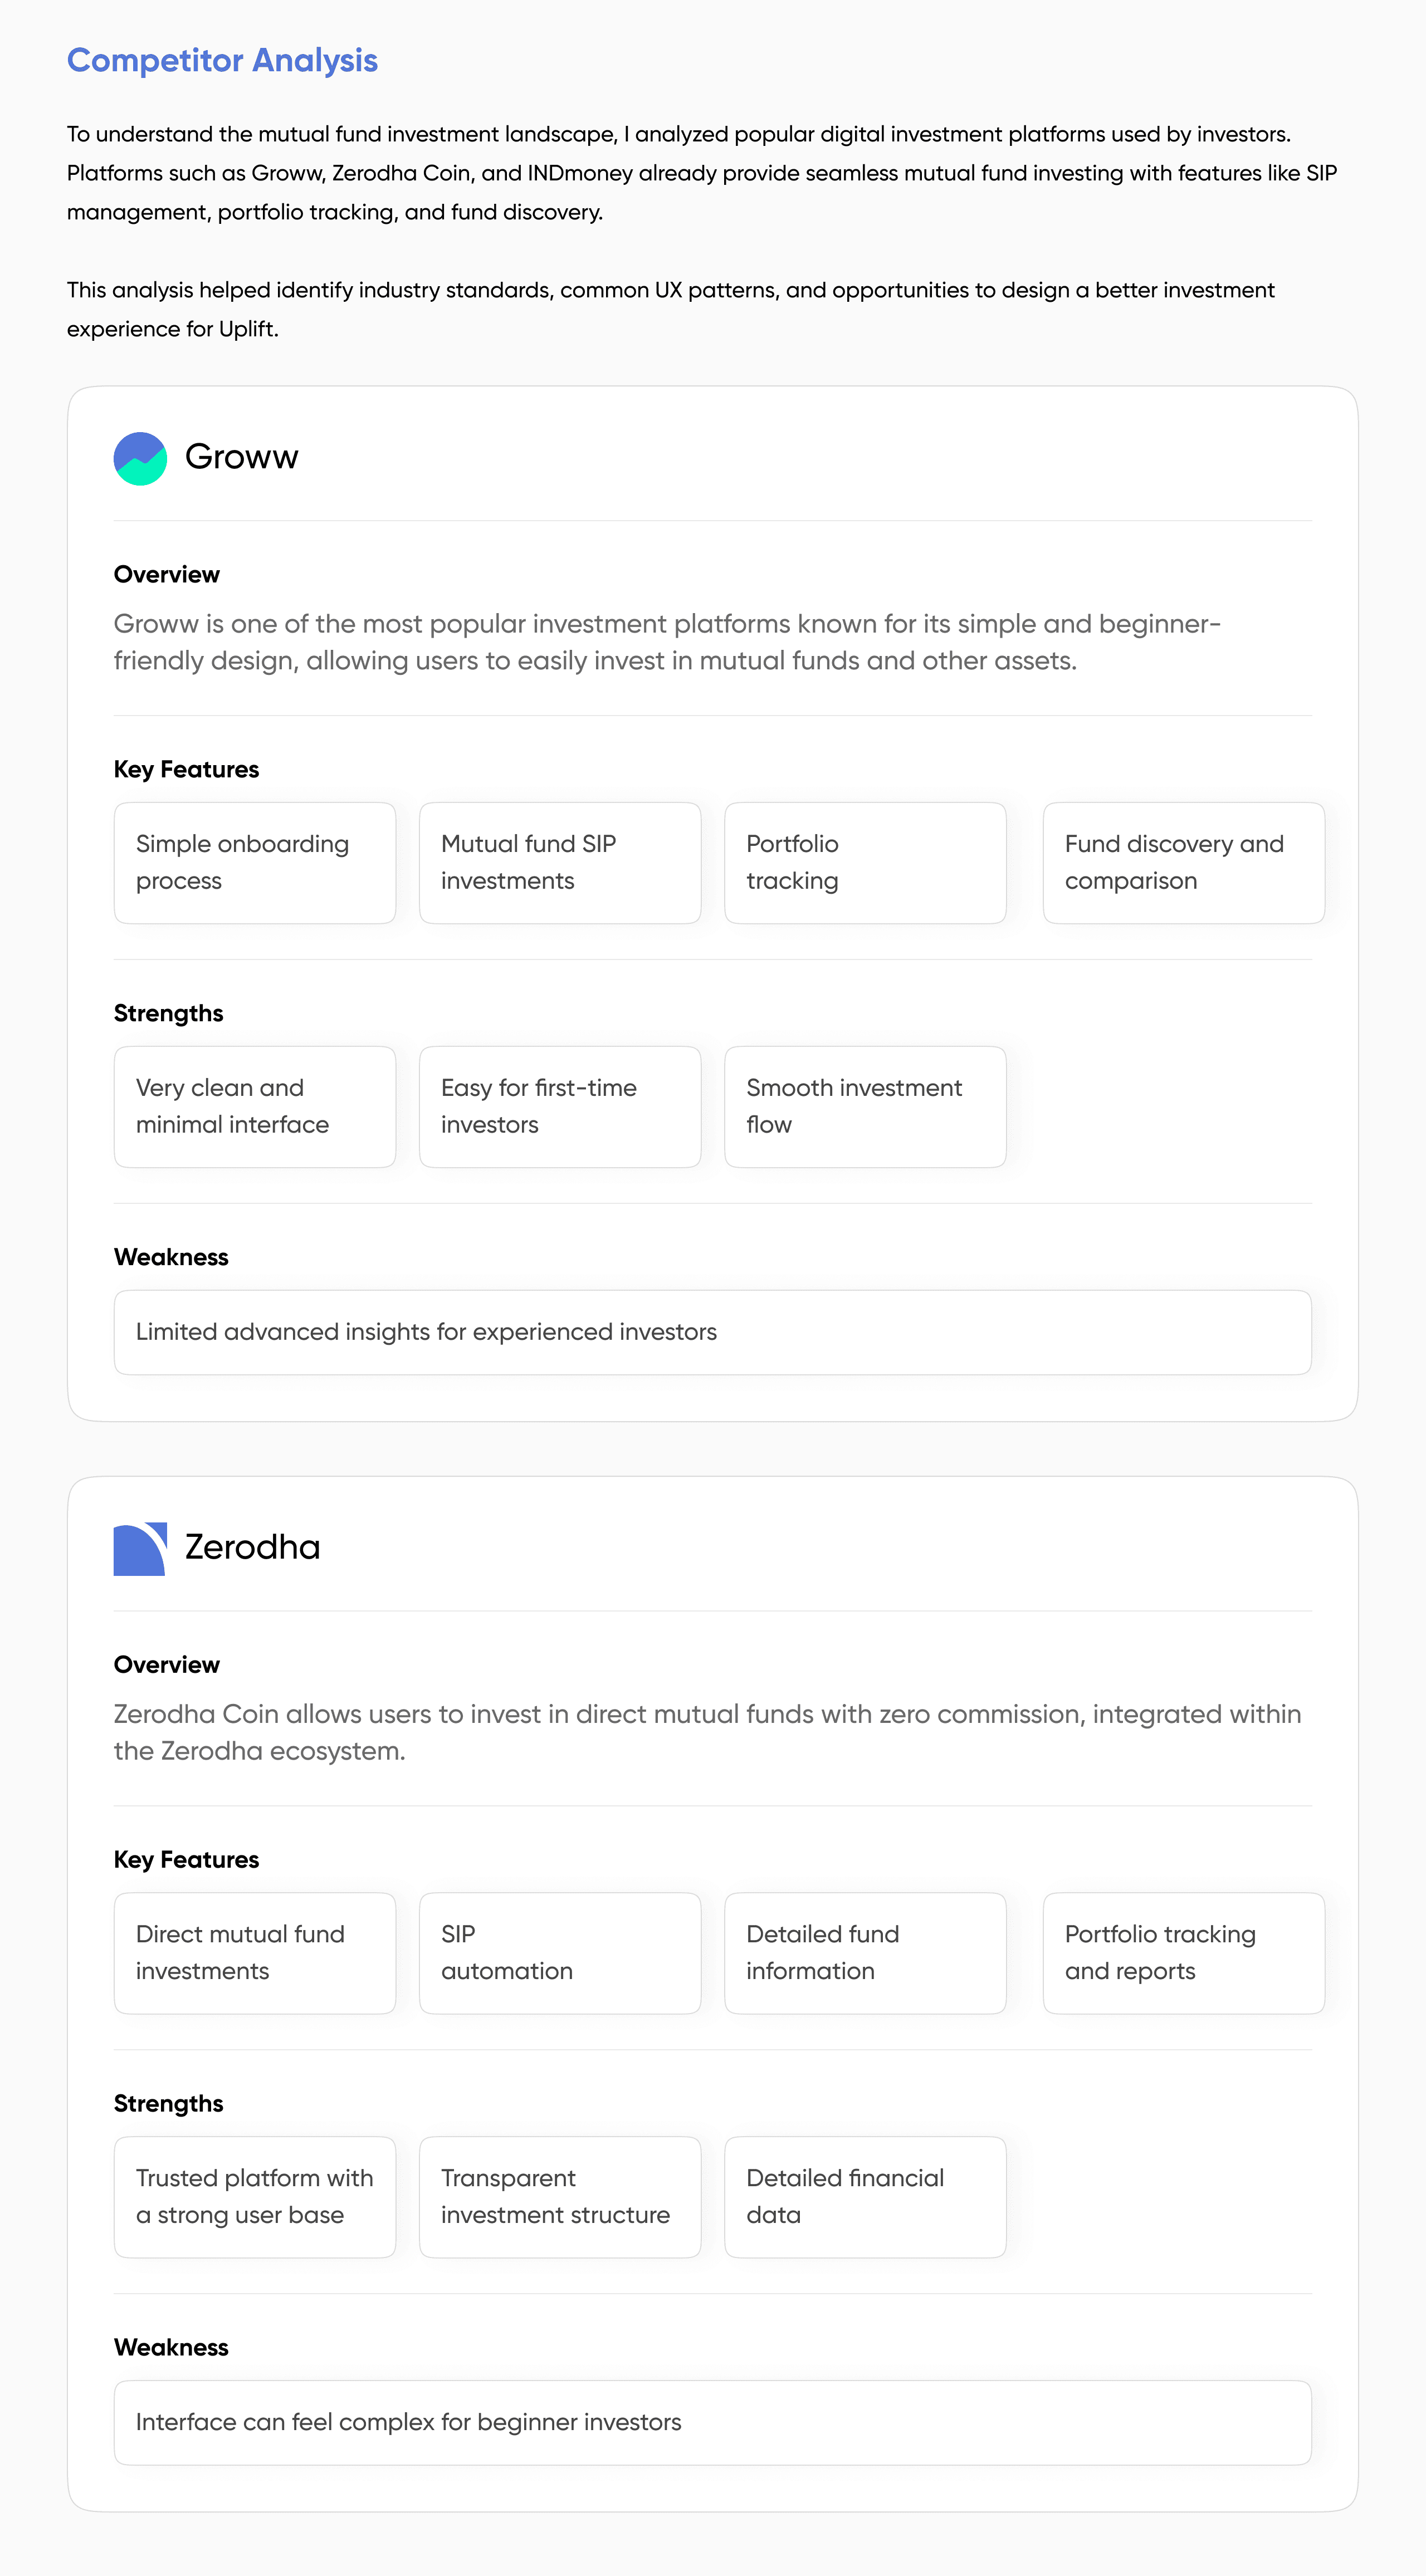Image resolution: width=1426 pixels, height=2576 pixels.
Task: Select the Detailed financial data card
Action: click(x=865, y=2196)
